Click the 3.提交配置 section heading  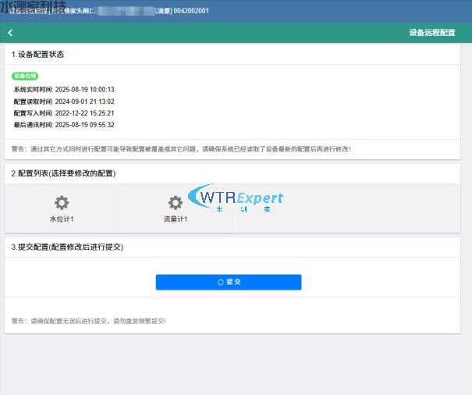pos(67,247)
